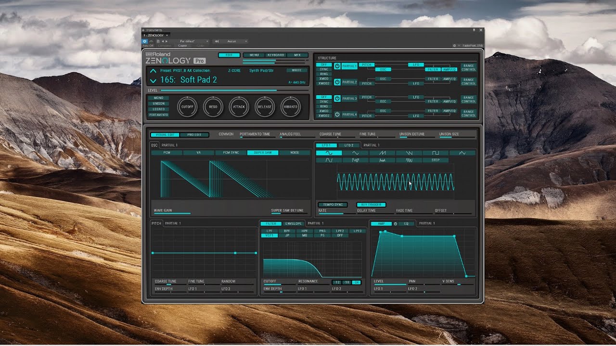Image resolution: width=616 pixels, height=346 pixels.
Task: Click the EDIT button
Action: [x=229, y=55]
